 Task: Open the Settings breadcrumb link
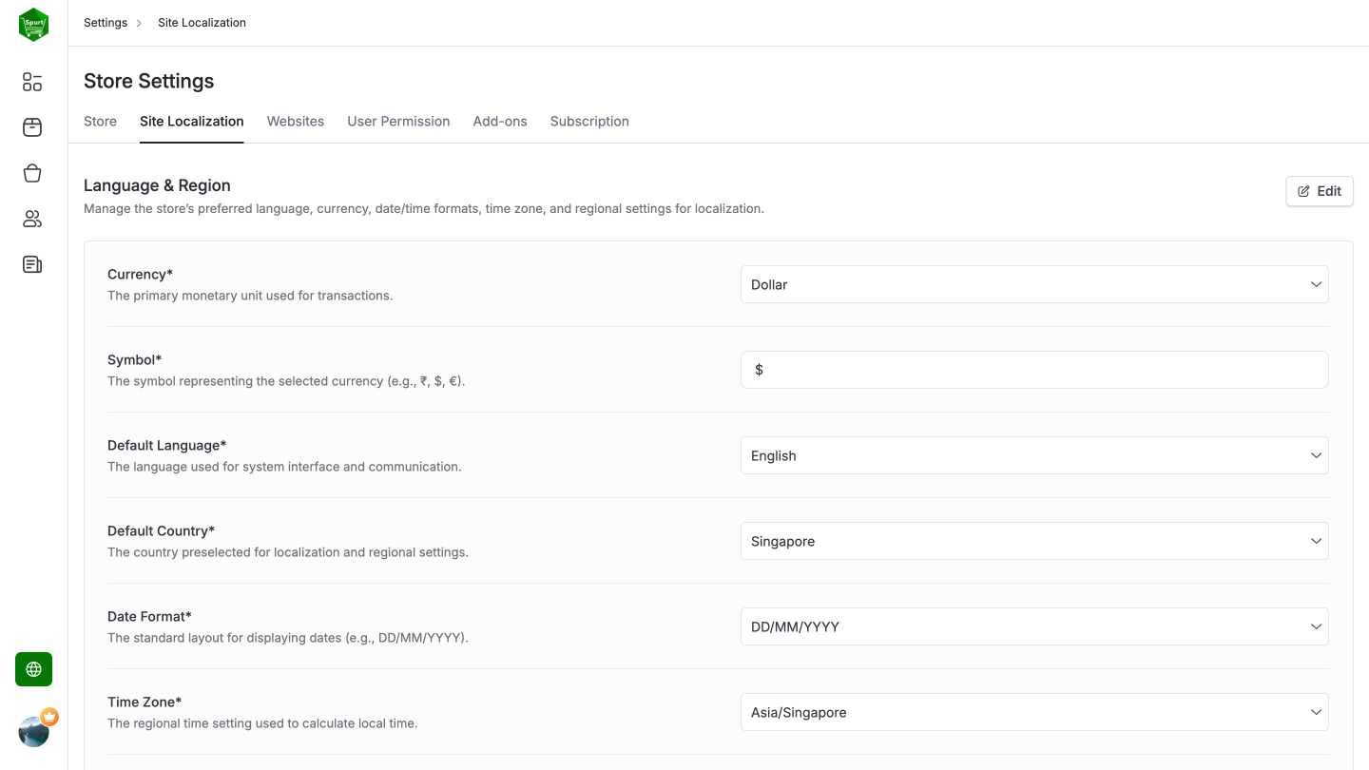point(106,22)
